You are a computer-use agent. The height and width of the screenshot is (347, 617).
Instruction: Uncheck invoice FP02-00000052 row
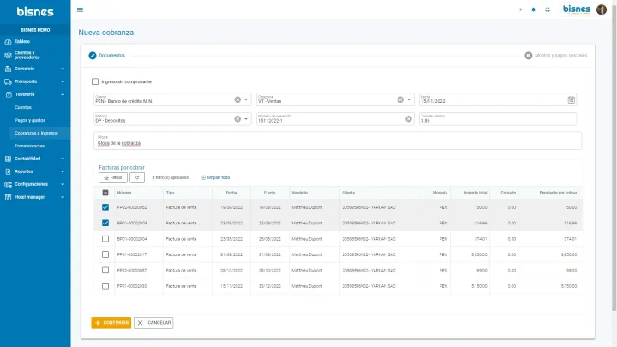[105, 207]
